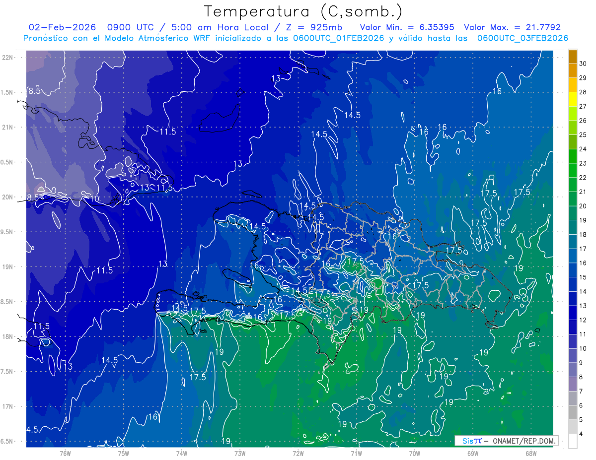Click the '19N' latitude axis label
This screenshot has width=596, height=460.
[7, 267]
